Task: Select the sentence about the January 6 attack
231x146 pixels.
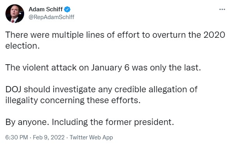Action: pos(103,68)
